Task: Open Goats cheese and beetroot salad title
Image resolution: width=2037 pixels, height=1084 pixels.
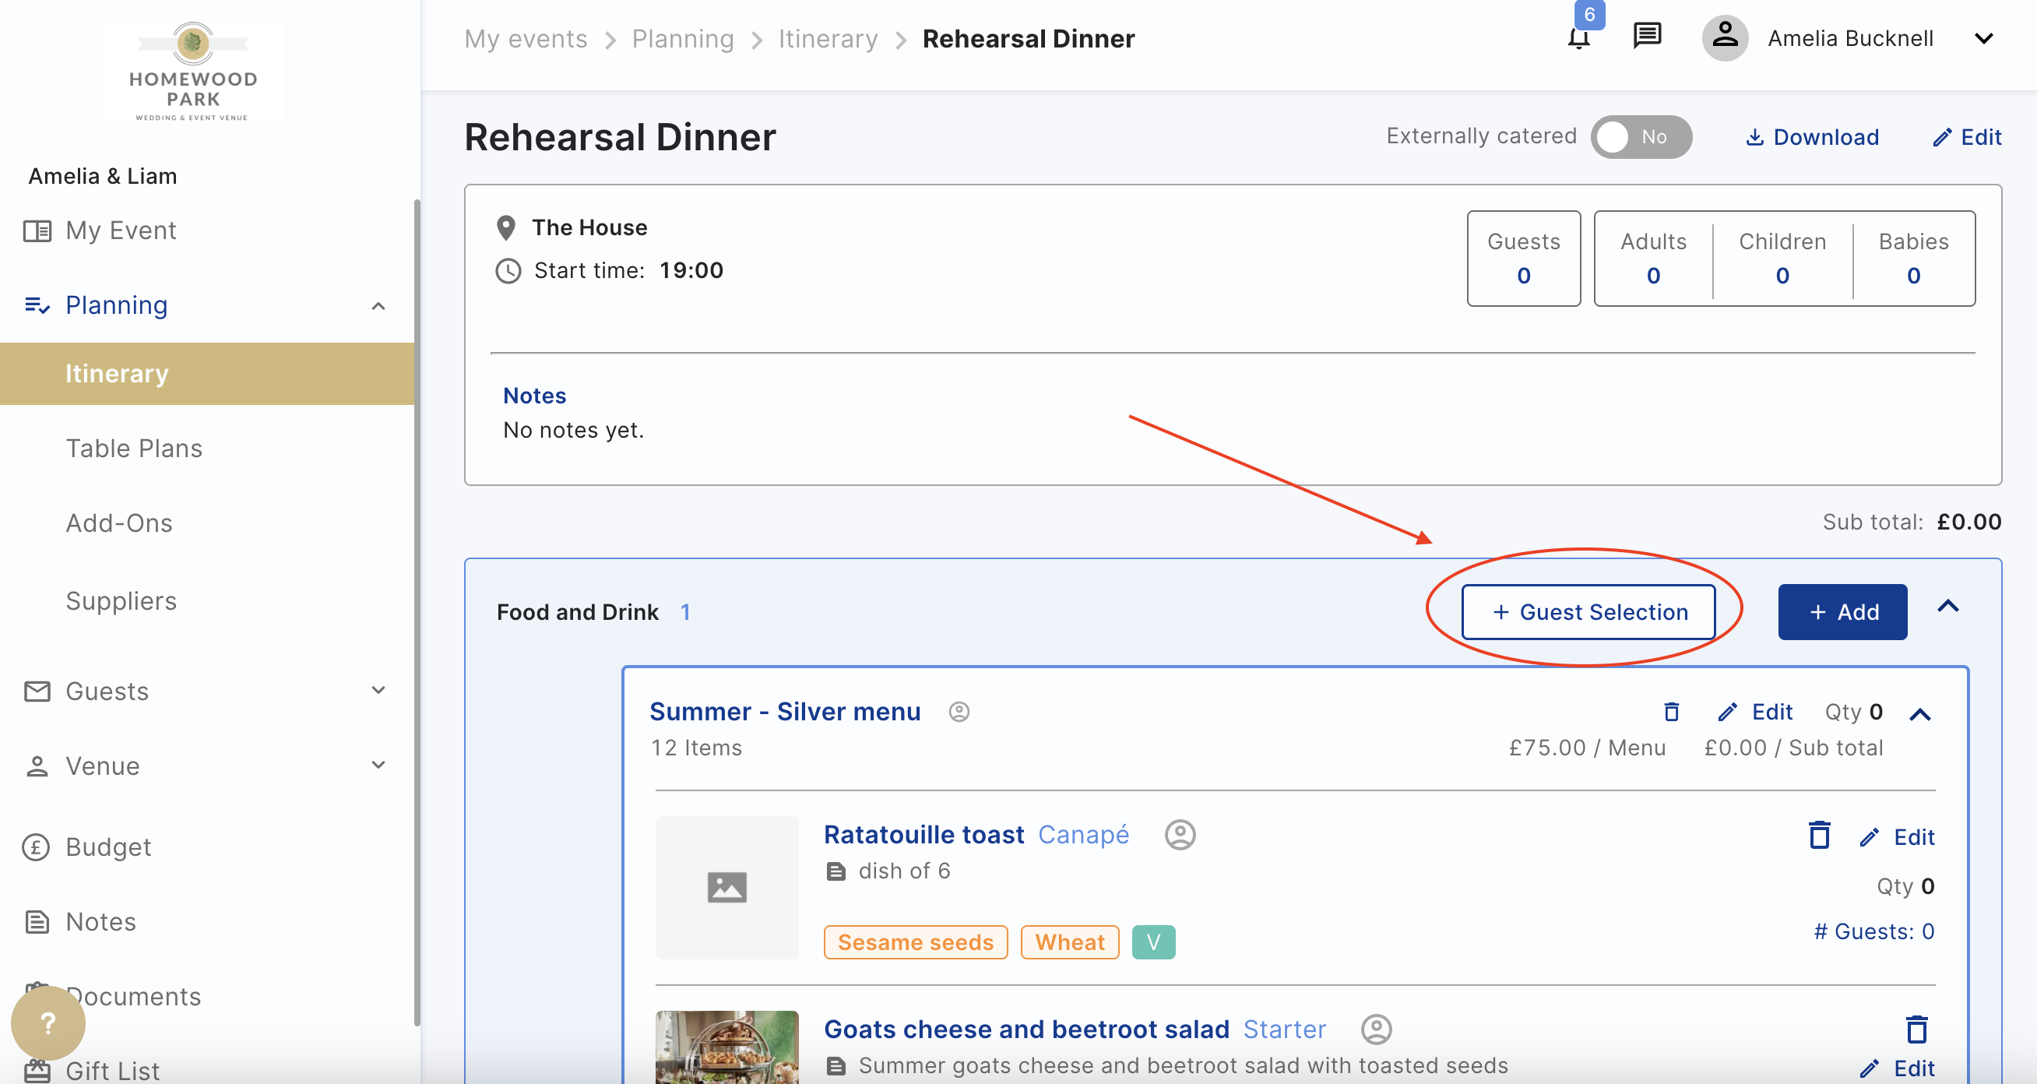Action: point(1026,1029)
